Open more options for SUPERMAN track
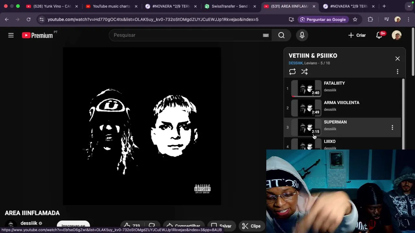415x233 pixels. coord(392,128)
